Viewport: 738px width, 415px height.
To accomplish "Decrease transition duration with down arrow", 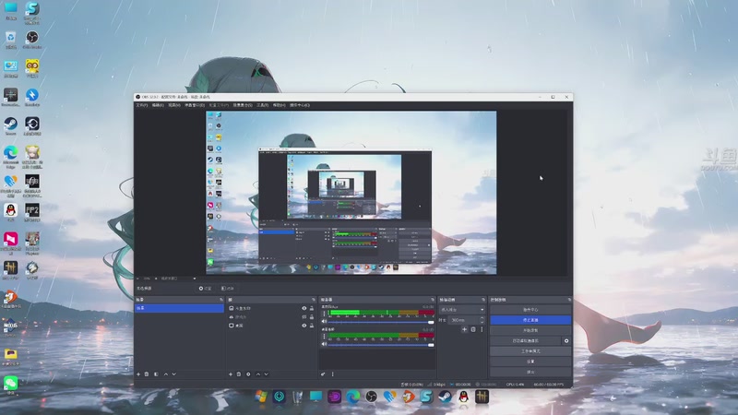I will pyautogui.click(x=482, y=322).
